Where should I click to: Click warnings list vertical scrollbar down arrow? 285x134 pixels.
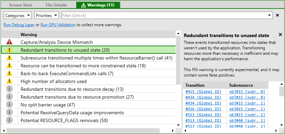(178, 125)
